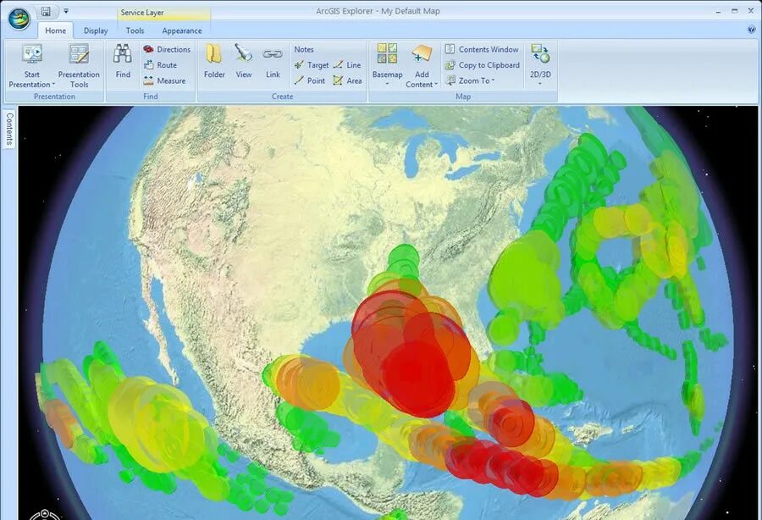Expand the Basemap dropdown arrow
The height and width of the screenshot is (520, 762).
click(387, 85)
